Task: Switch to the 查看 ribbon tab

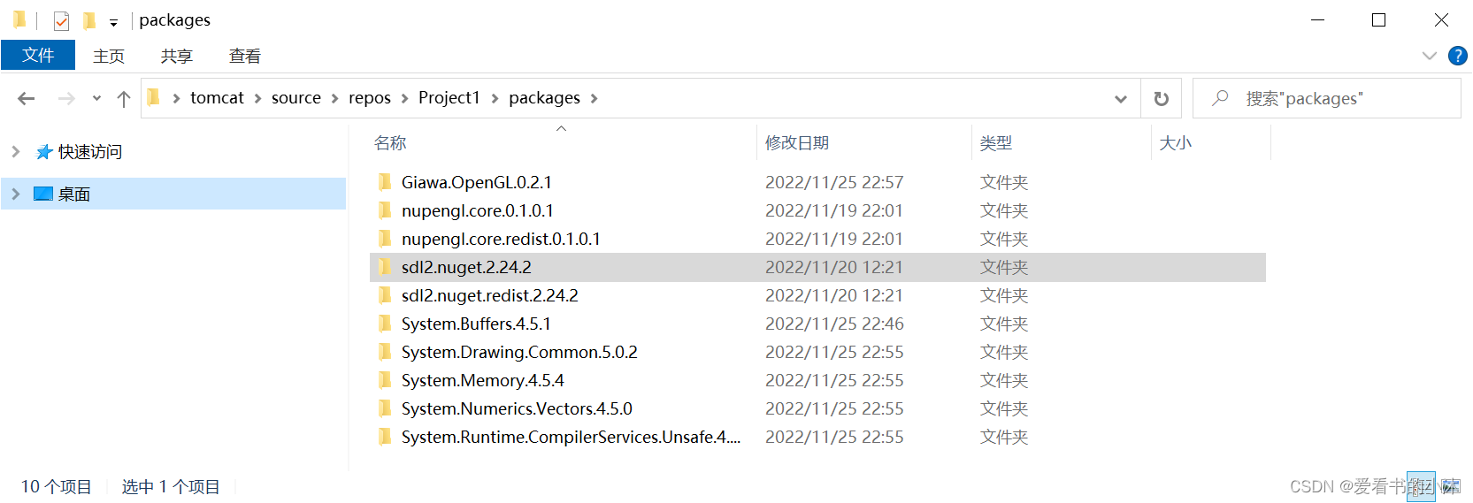Action: click(245, 56)
